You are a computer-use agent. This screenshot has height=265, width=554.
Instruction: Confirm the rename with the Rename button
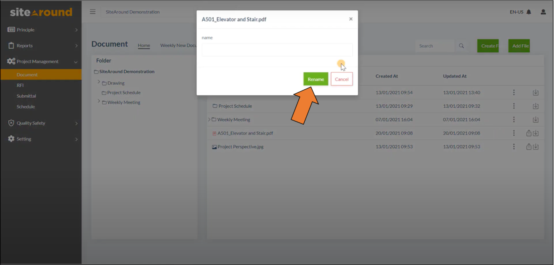coord(315,79)
